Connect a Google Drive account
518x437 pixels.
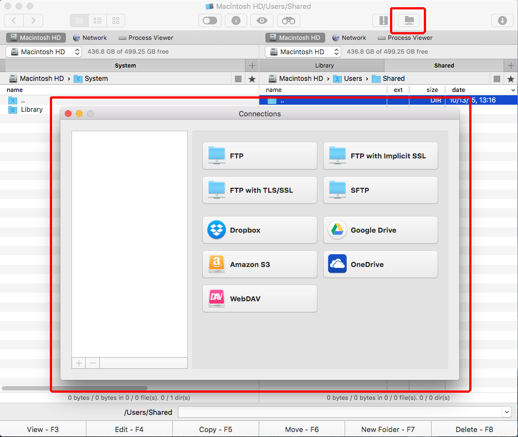click(380, 230)
